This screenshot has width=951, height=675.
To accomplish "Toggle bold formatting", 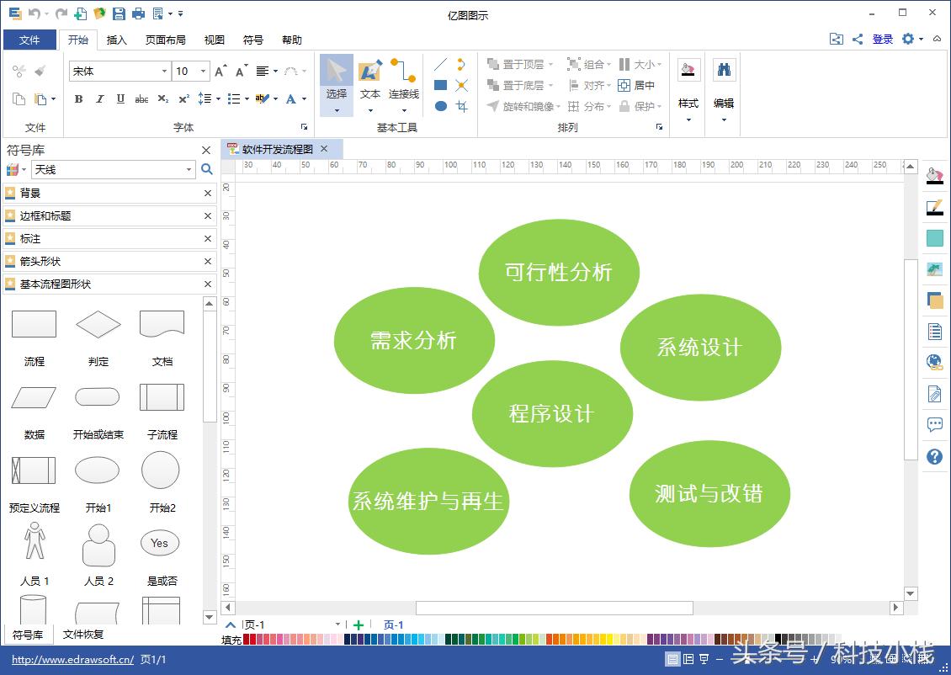I will tap(77, 99).
